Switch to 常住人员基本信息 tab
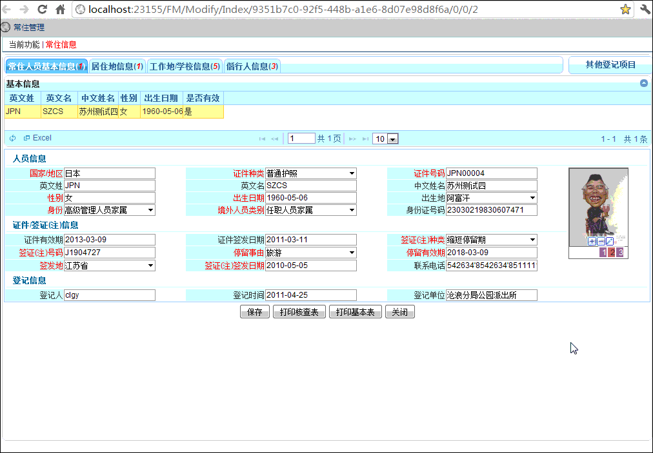653x453 pixels. point(46,66)
